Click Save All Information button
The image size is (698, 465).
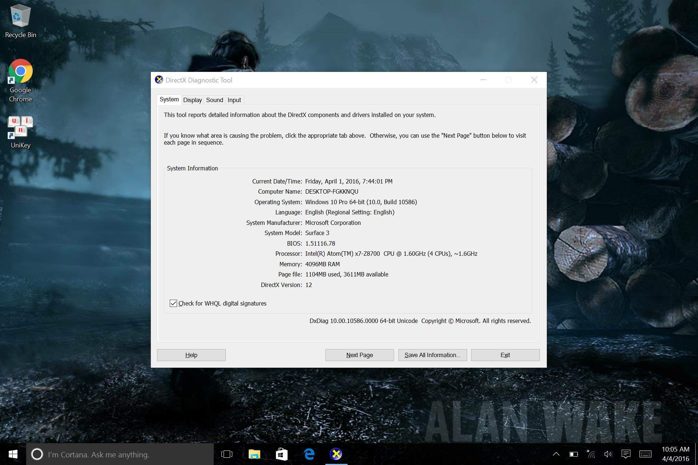433,355
